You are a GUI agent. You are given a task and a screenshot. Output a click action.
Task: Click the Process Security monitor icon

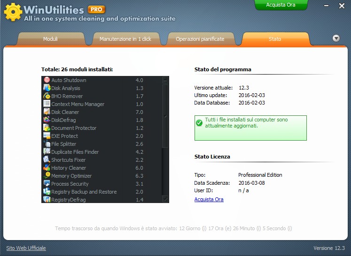point(47,183)
